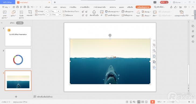Click the notes area to add notes
196x104 pixels.
[45, 97]
